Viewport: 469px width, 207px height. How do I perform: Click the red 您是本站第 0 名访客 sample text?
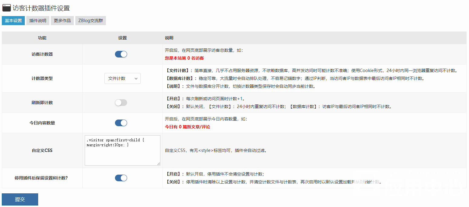tap(186, 58)
